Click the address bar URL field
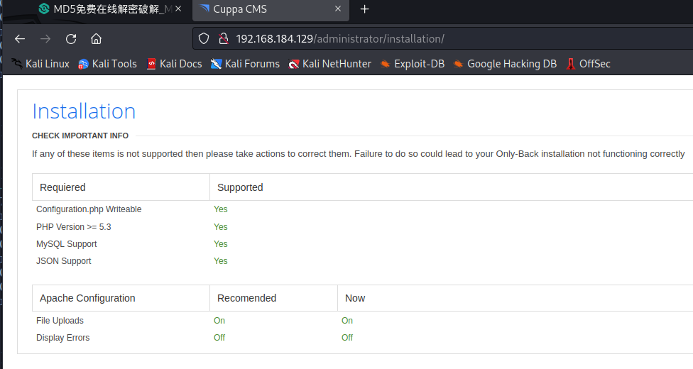This screenshot has width=693, height=369. [x=442, y=39]
